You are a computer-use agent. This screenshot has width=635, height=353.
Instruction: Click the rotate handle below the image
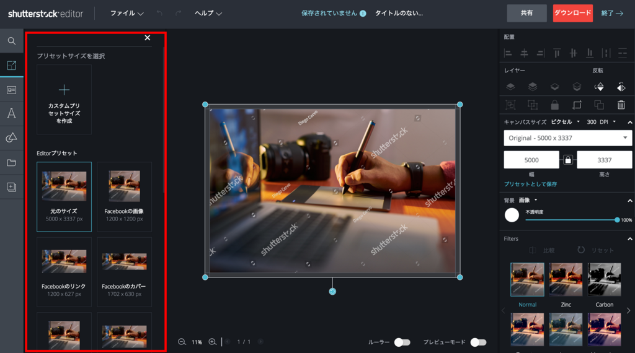click(332, 292)
